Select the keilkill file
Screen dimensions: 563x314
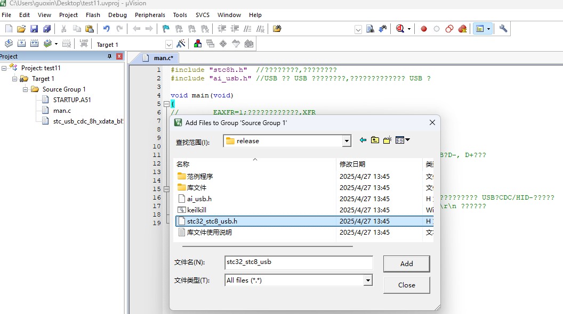click(196, 210)
